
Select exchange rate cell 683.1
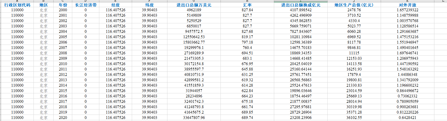(247, 58)
